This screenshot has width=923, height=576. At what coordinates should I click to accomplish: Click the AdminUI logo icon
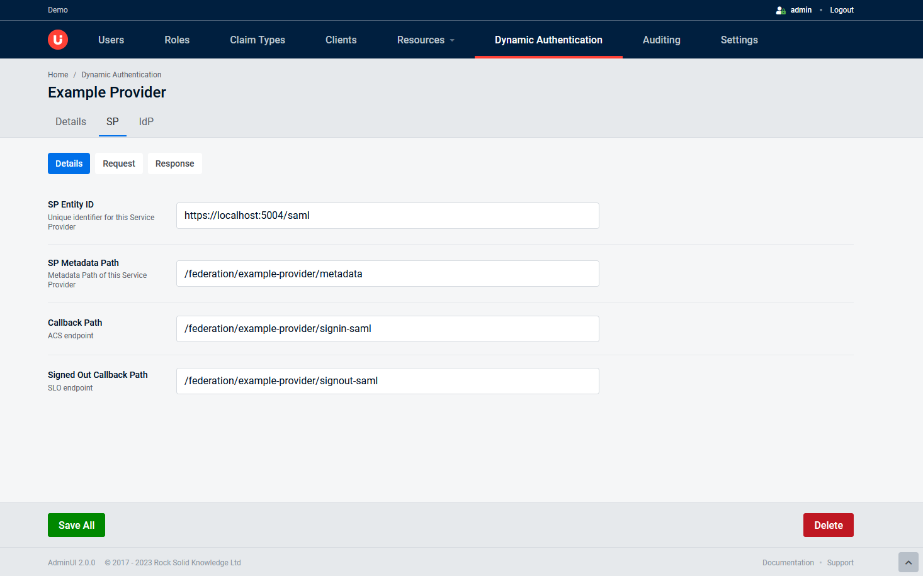point(57,39)
